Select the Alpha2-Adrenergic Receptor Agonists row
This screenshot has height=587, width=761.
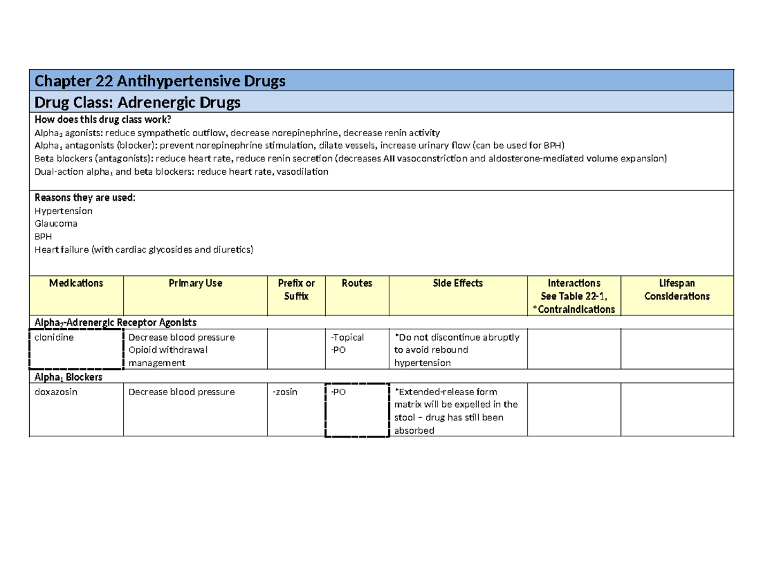pyautogui.click(x=115, y=322)
